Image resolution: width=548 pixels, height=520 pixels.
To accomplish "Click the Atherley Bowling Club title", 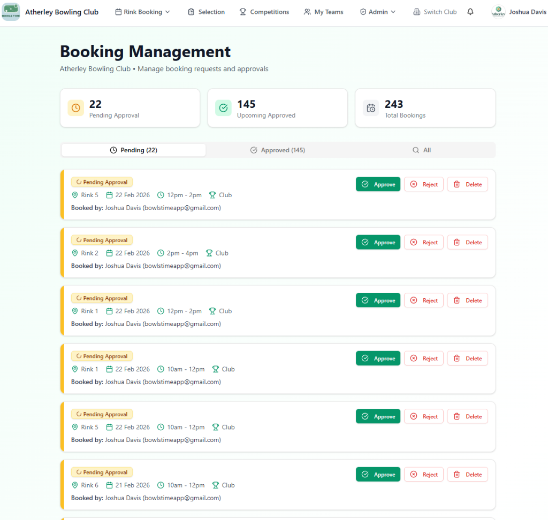I will (62, 12).
